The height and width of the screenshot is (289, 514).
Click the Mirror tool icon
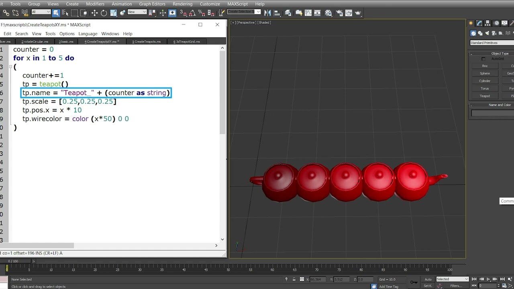point(267,13)
